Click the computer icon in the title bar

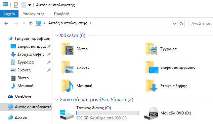(5, 5)
